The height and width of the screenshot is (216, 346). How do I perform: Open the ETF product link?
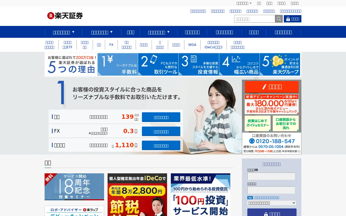pyautogui.click(x=68, y=45)
